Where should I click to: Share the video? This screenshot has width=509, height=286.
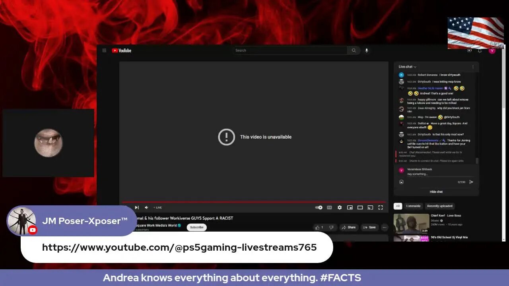(349, 228)
